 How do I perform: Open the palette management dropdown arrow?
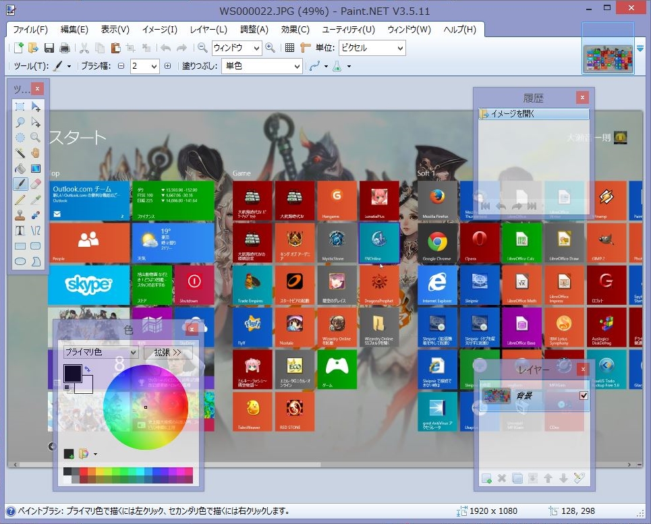tap(95, 454)
